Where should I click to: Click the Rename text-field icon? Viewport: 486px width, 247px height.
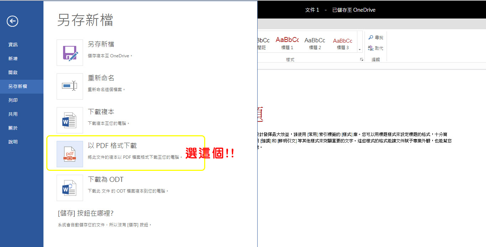click(70, 86)
